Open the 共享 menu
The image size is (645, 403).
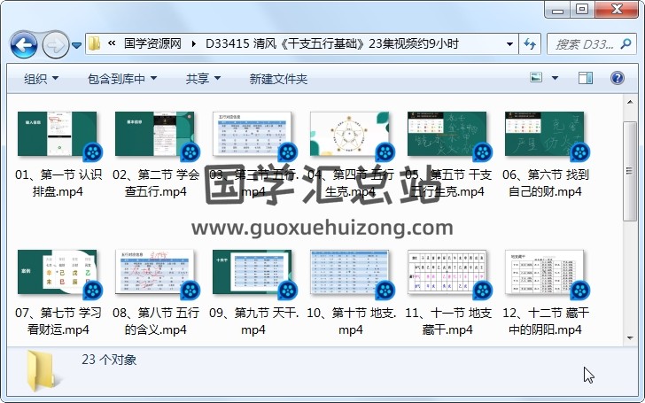pos(203,79)
